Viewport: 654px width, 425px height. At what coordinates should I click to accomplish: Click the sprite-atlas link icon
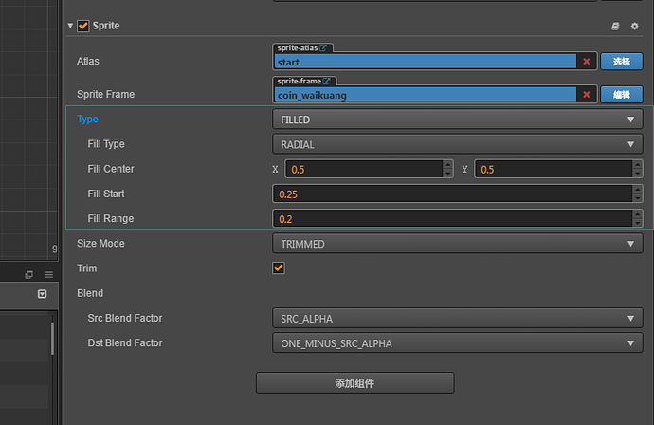pyautogui.click(x=325, y=48)
